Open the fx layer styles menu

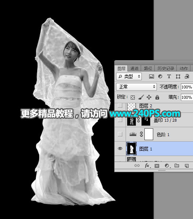(148, 166)
